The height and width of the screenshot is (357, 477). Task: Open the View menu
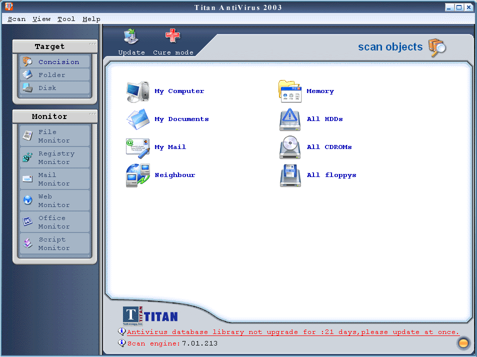[x=41, y=19]
